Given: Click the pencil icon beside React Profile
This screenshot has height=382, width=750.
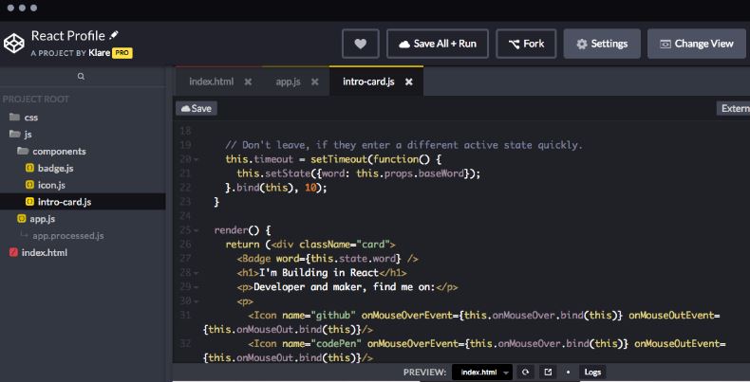Looking at the screenshot, I should coord(114,35).
